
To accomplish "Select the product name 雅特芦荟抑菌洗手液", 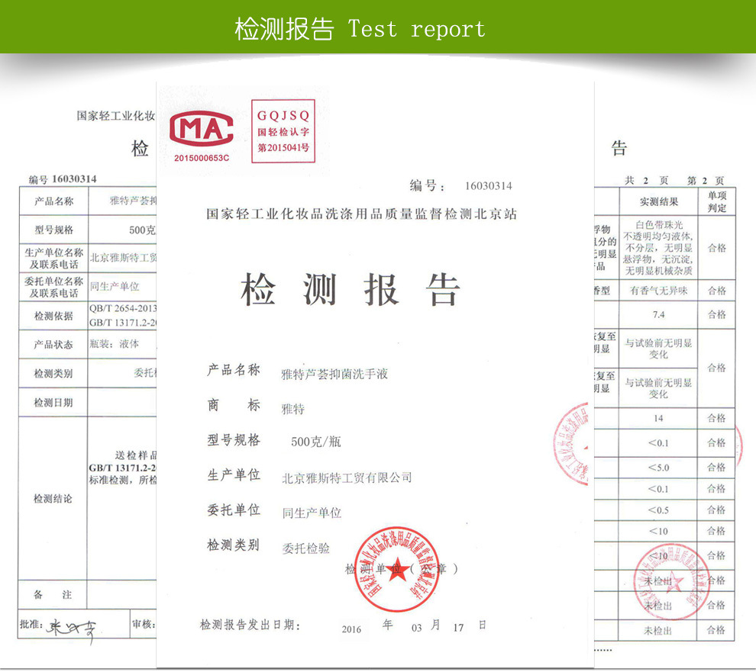I will pyautogui.click(x=338, y=375).
